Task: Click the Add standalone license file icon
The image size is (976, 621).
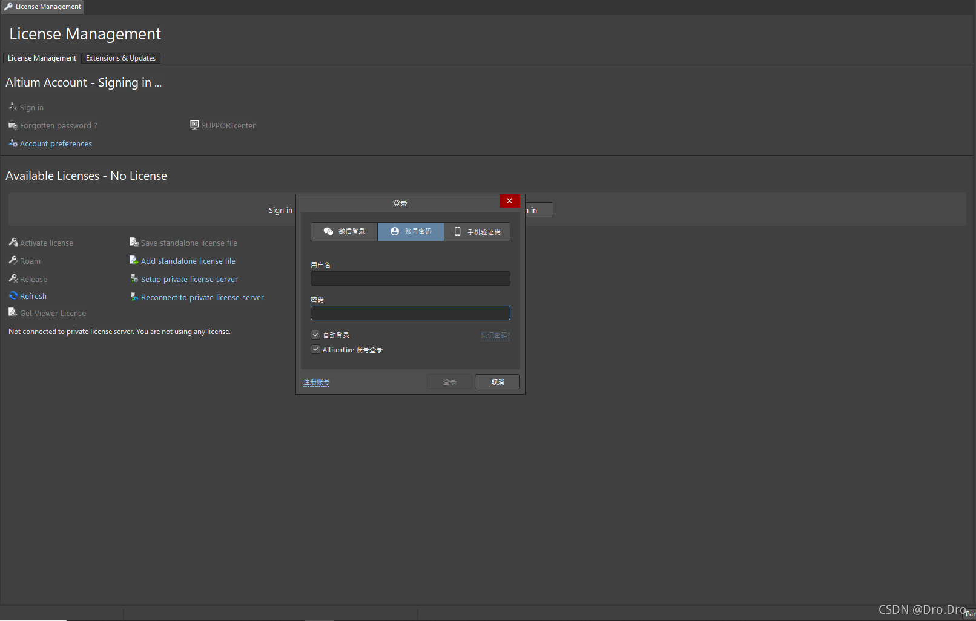Action: tap(134, 260)
